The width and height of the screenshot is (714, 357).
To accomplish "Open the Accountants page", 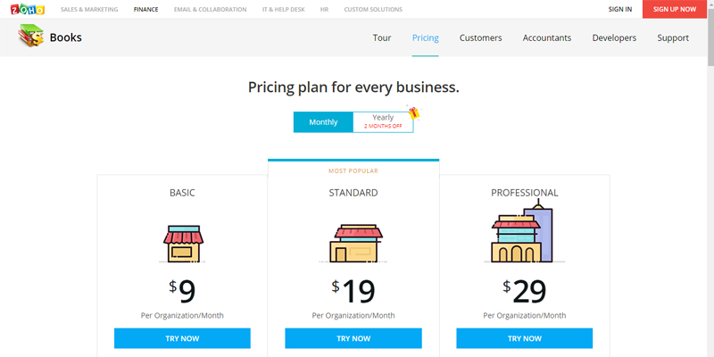I will pos(547,37).
